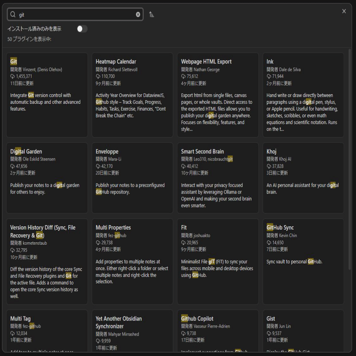Image resolution: width=356 pixels, height=356 pixels.
Task: Click into the plugin search field
Action: coord(75,14)
